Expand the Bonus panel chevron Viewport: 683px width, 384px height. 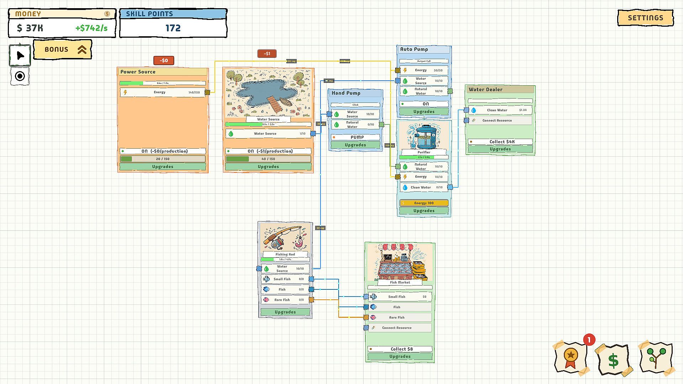click(82, 49)
